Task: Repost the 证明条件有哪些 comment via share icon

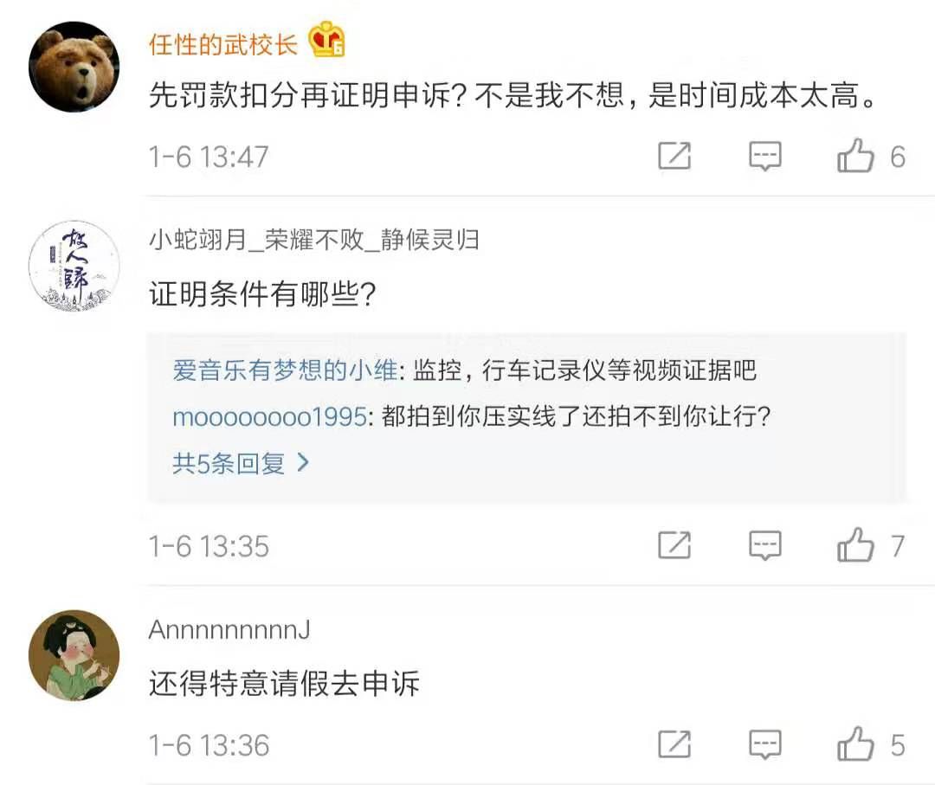Action: 674,545
